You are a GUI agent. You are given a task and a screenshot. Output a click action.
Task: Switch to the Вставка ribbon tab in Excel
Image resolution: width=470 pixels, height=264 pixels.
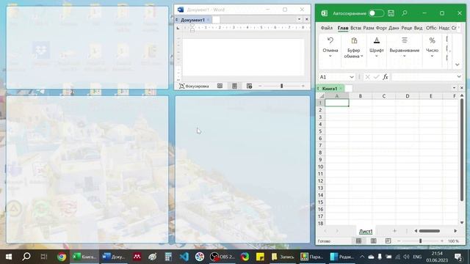(355, 28)
